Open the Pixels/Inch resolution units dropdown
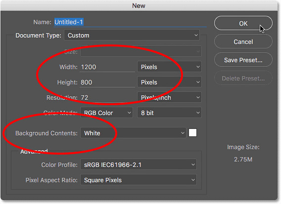Image resolution: width=281 pixels, height=204 pixels. pyautogui.click(x=169, y=97)
